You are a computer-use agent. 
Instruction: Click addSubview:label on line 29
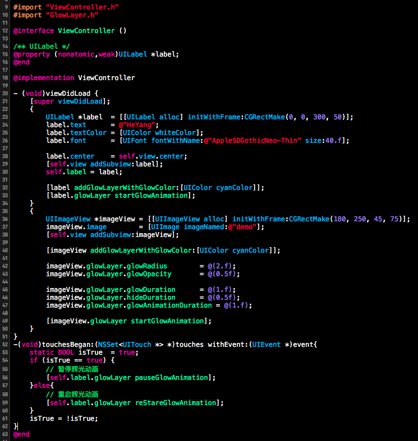(x=122, y=164)
